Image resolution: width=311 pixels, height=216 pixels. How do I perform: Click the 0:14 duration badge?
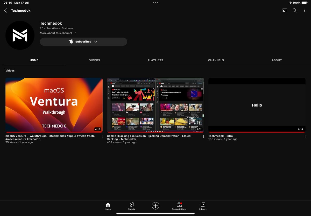[300, 129]
